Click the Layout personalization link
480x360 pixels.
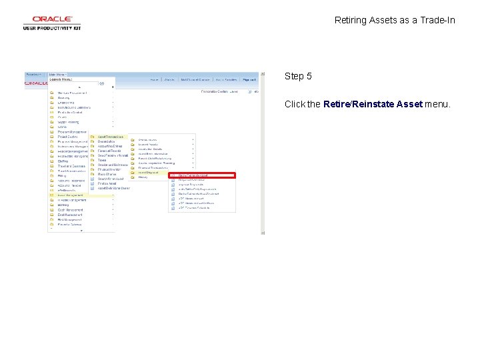click(x=234, y=91)
